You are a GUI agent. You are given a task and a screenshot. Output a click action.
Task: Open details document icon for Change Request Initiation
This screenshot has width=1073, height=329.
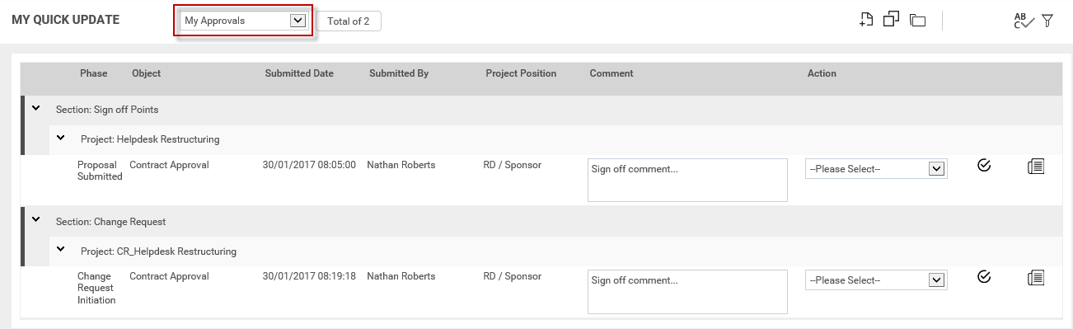[x=1036, y=278]
